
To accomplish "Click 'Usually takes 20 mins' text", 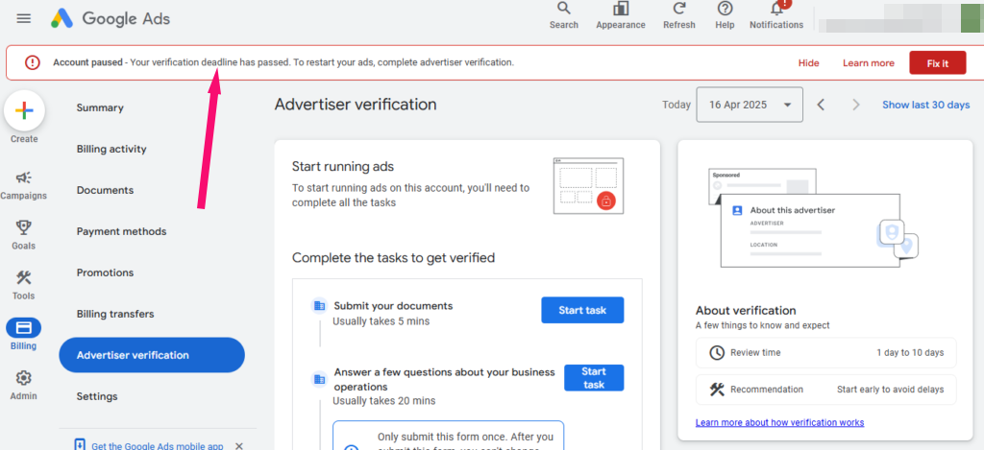I will tap(383, 400).
